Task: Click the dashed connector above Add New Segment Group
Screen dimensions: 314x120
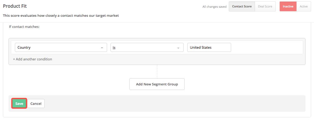Action: click(157, 71)
